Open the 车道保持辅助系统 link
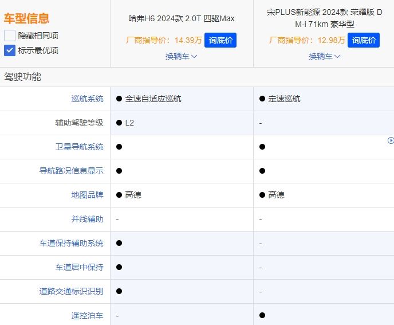The height and width of the screenshot is (325, 394). pos(71,243)
